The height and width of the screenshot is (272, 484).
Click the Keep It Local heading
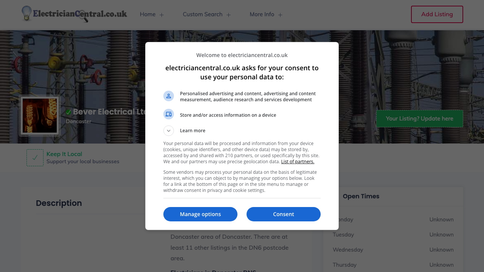[64, 154]
